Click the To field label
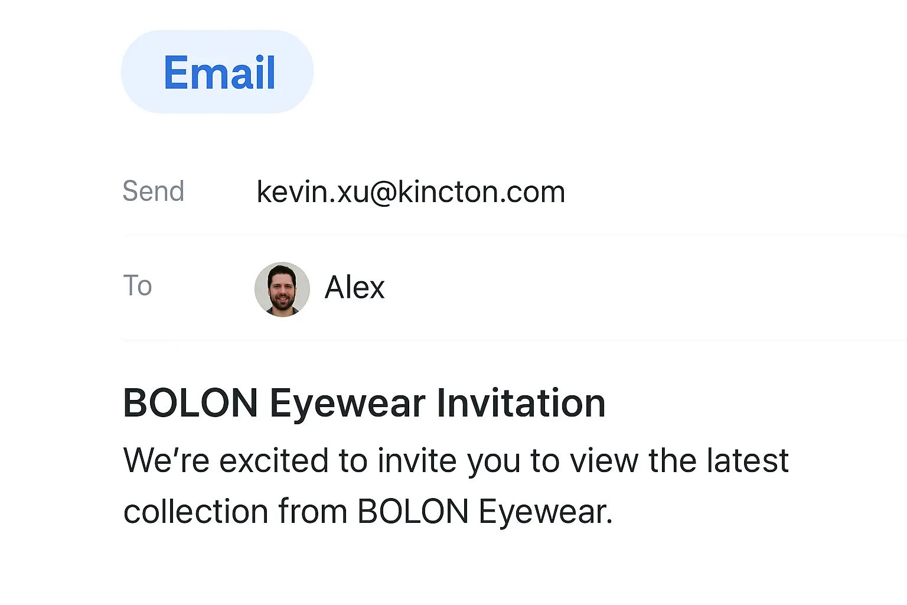907x605 pixels. click(137, 286)
